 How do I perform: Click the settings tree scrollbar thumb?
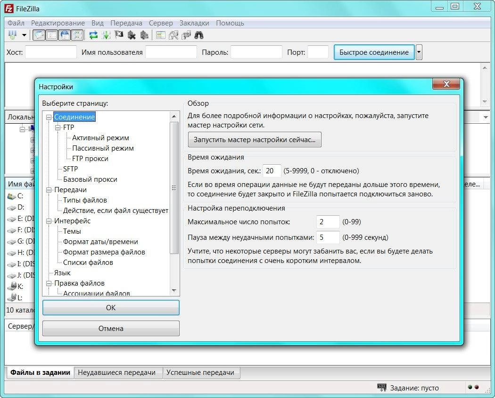[174, 188]
